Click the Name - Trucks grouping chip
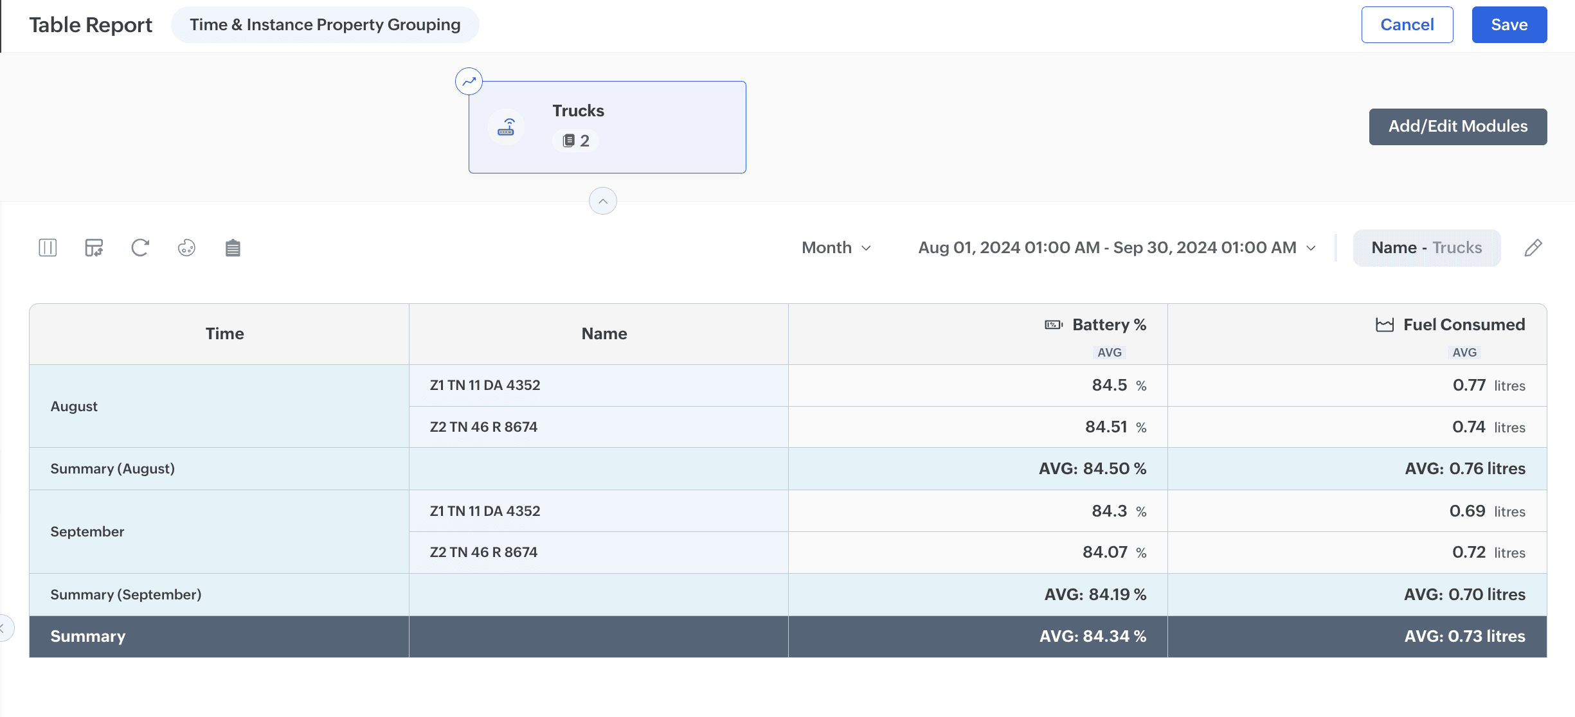This screenshot has width=1575, height=717. (x=1426, y=247)
